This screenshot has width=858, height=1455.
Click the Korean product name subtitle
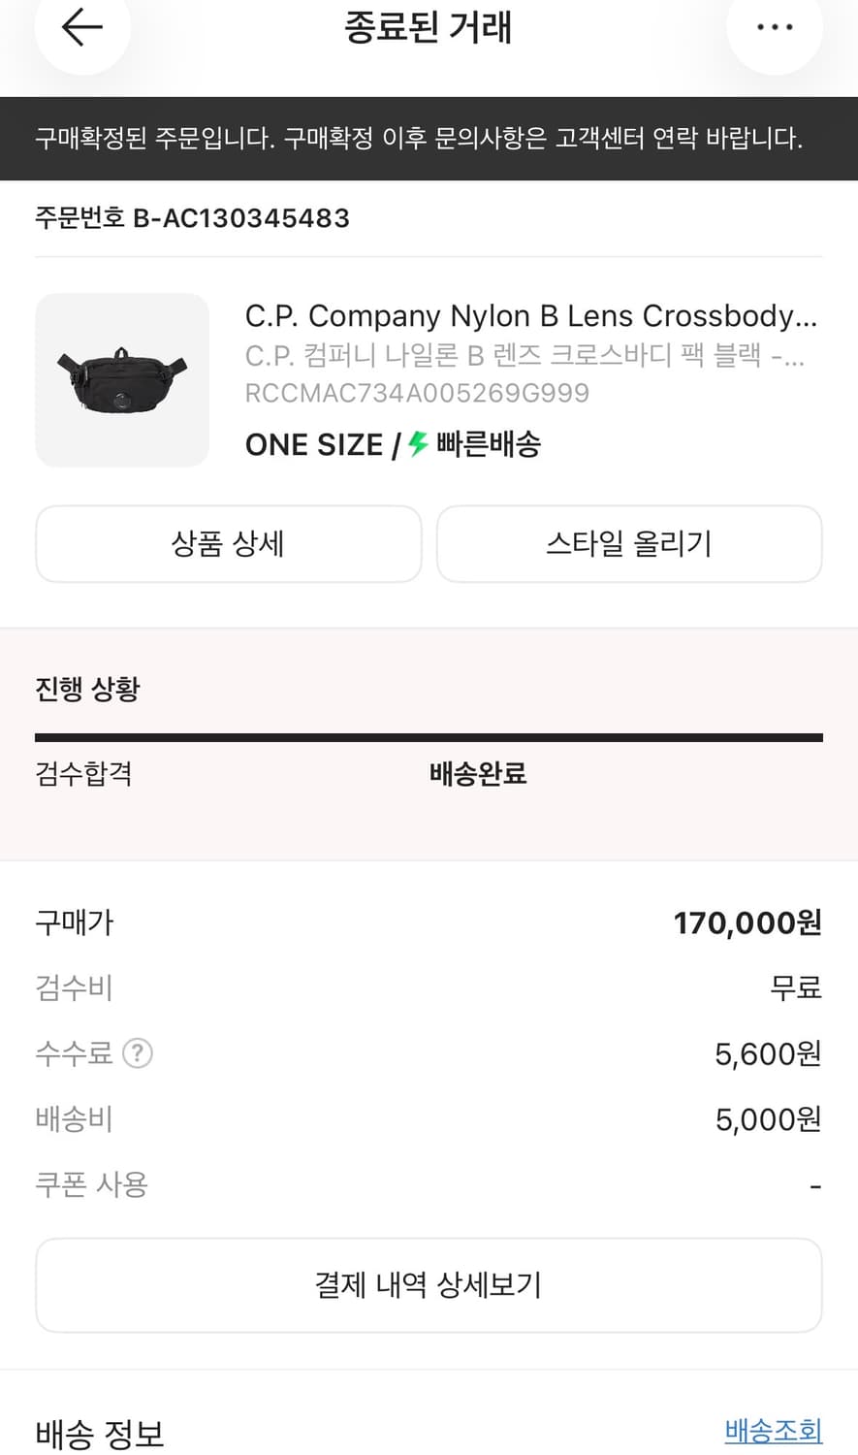pyautogui.click(x=524, y=356)
